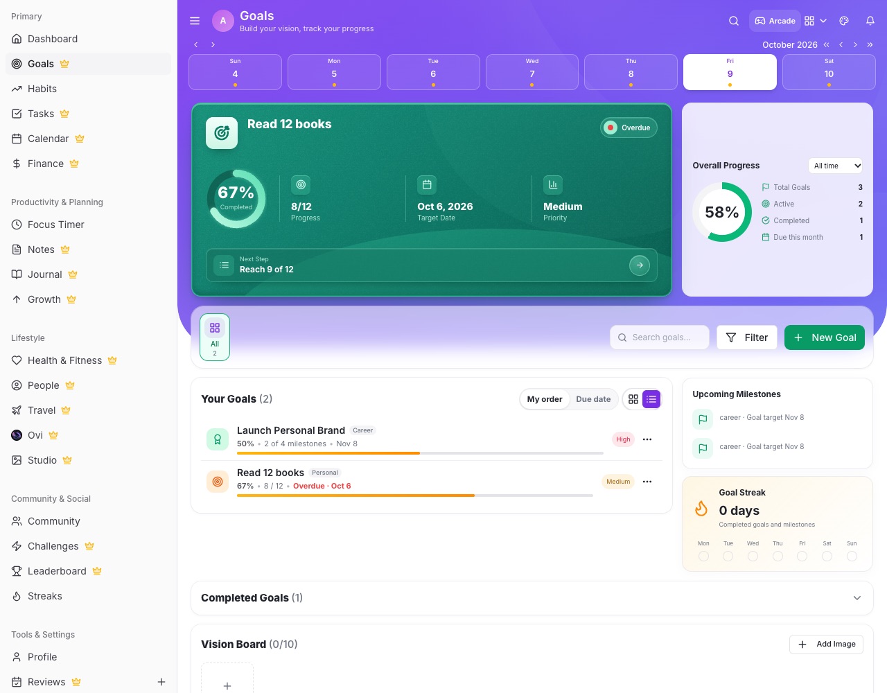Click the plus icon beside Reviews
Image resolution: width=887 pixels, height=693 pixels.
coord(161,682)
